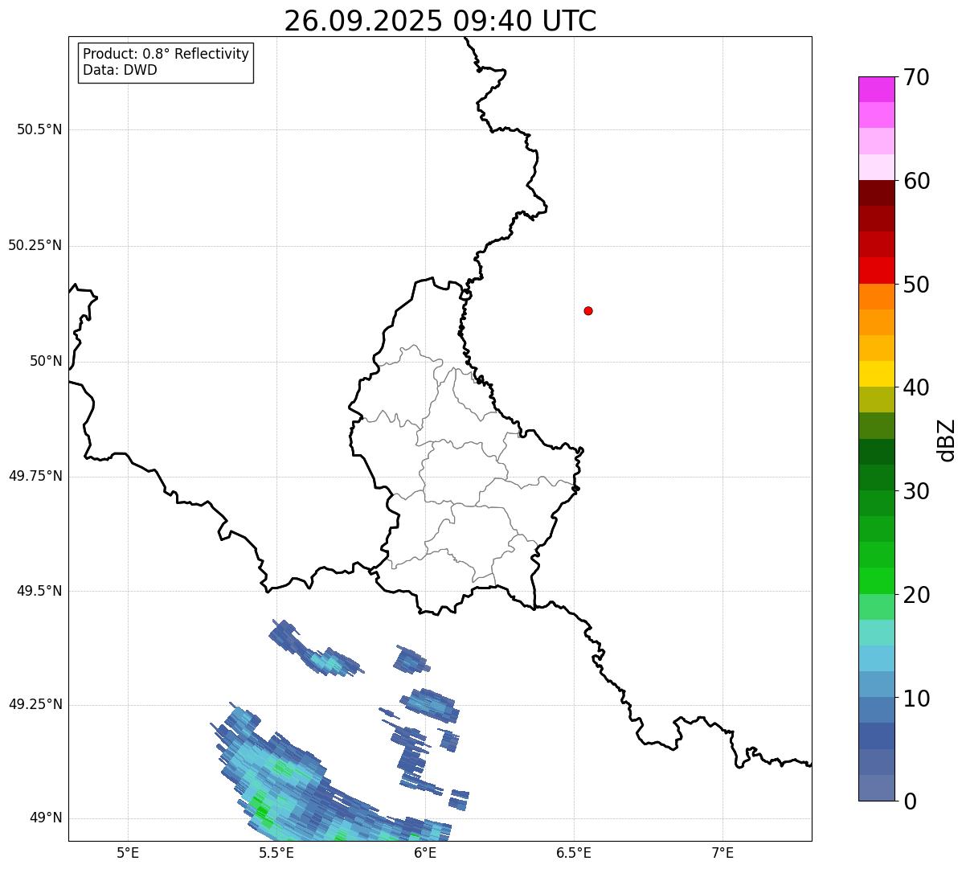Click the colorbar tick label 40
This screenshot has height=869, width=966.
click(916, 387)
